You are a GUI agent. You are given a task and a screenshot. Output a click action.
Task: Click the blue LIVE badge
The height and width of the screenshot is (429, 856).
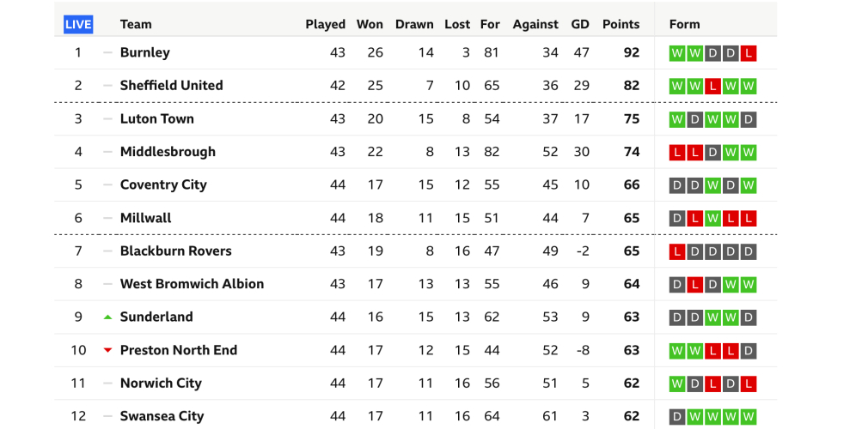(x=78, y=24)
